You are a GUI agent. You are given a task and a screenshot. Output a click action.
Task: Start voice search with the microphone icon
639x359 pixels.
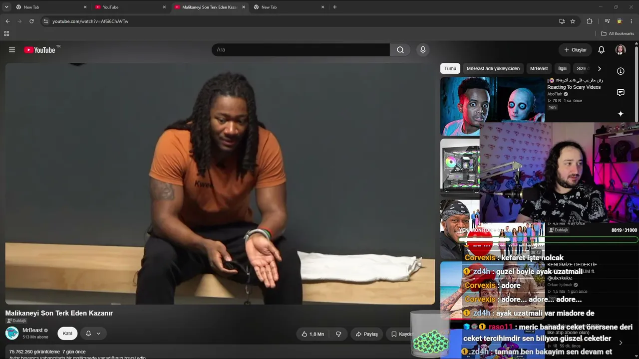coord(423,50)
